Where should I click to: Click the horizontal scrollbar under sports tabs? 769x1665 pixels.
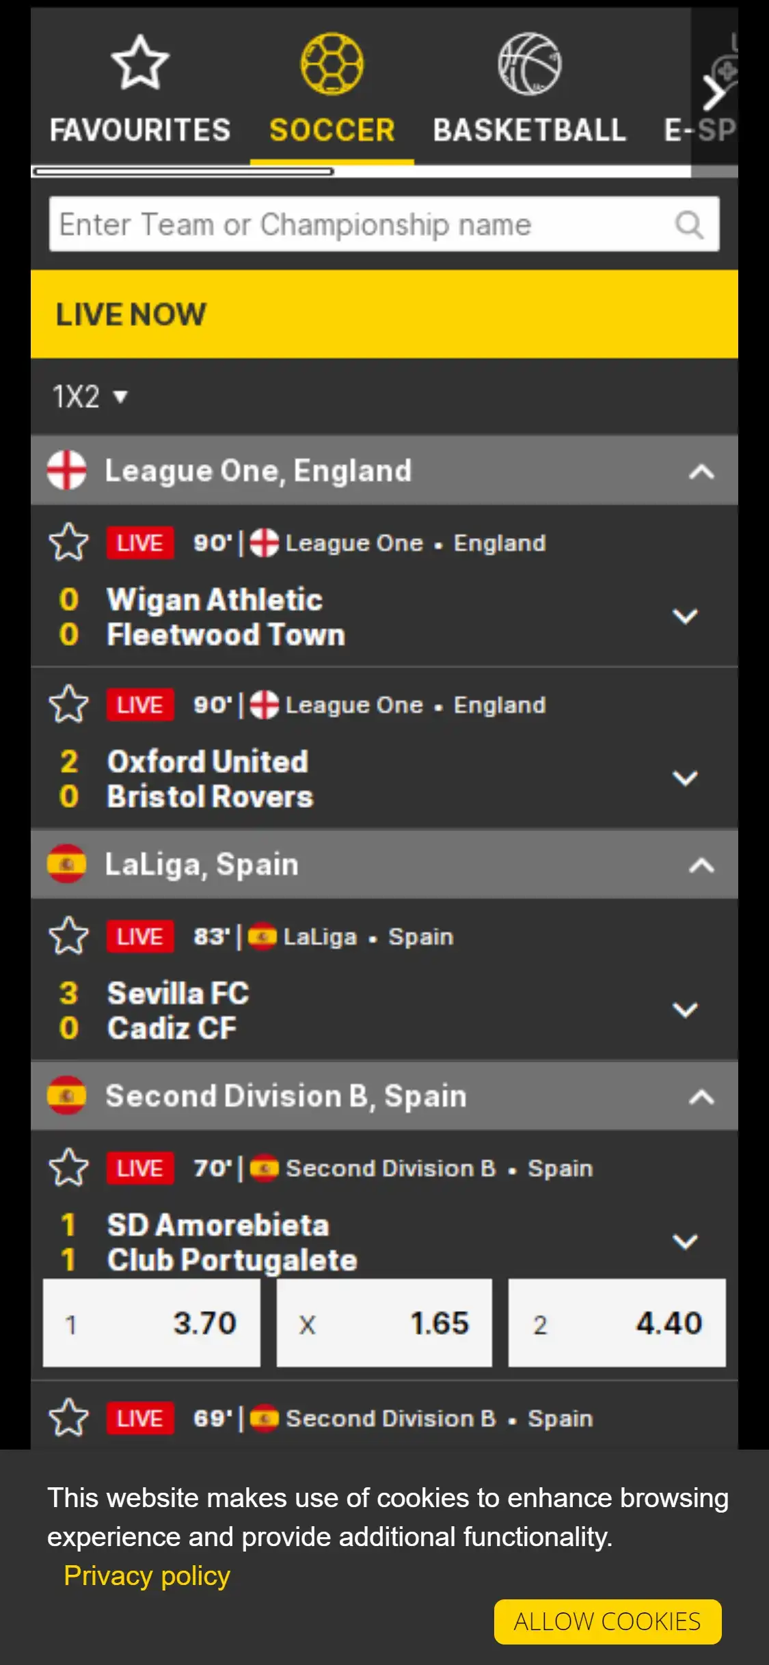click(x=185, y=172)
